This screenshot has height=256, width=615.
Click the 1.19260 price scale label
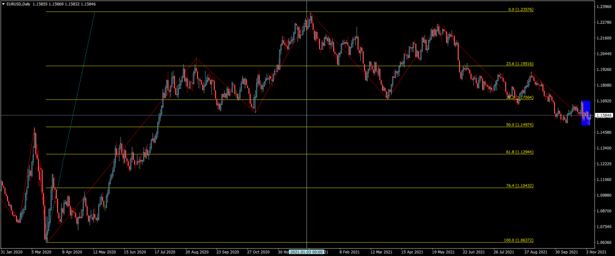(x=604, y=70)
